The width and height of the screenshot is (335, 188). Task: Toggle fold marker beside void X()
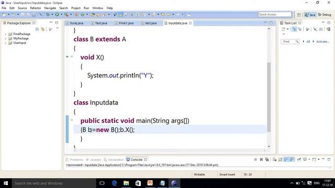coord(72,56)
